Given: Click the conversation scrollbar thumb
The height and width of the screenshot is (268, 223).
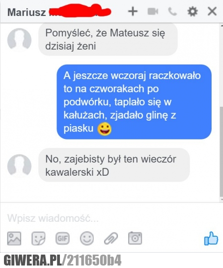Looking at the screenshot, I should [x=222, y=151].
